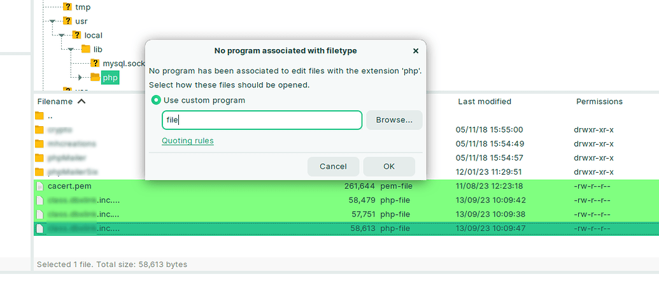Open the parent directory '..' folder
Image resolution: width=659 pixels, height=302 pixels.
(x=39, y=116)
